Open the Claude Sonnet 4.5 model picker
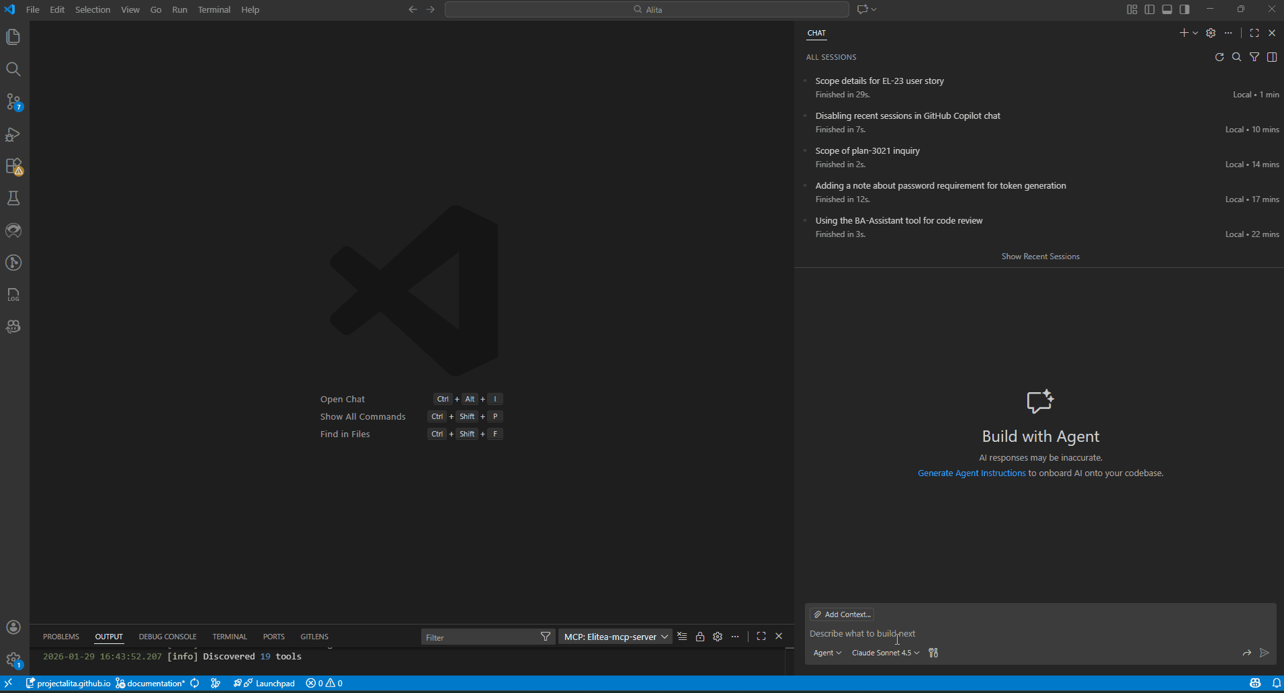Screen dimensions: 1284x693 click(x=885, y=653)
